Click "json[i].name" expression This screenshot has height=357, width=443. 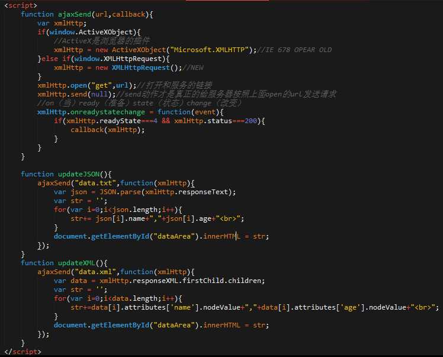click(120, 218)
